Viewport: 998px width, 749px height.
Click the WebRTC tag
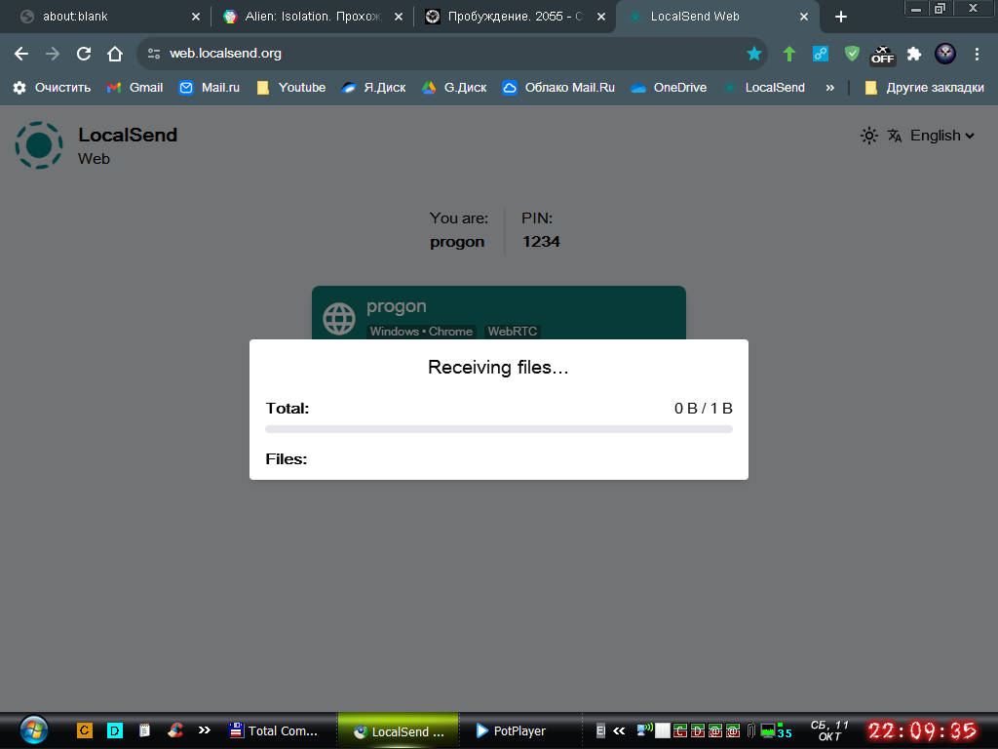(x=513, y=332)
